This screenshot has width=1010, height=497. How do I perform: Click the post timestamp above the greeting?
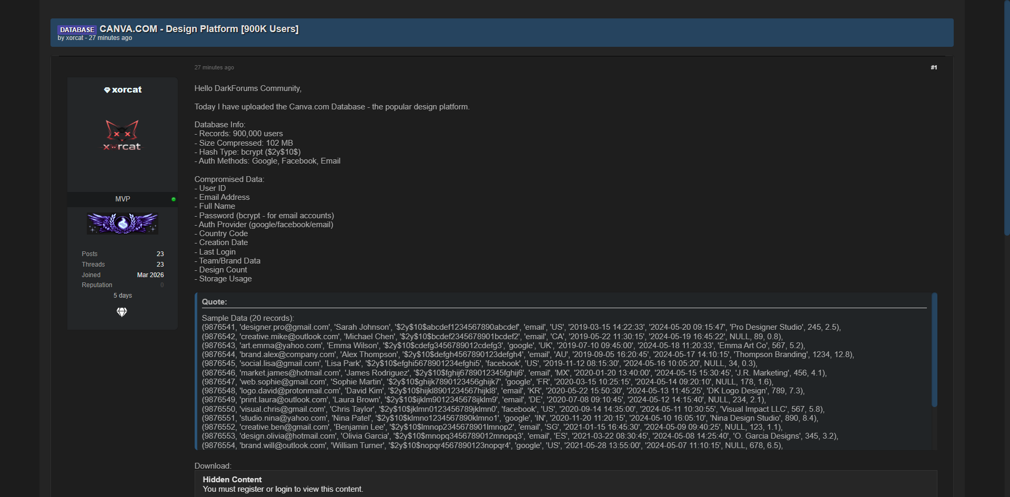tap(214, 67)
